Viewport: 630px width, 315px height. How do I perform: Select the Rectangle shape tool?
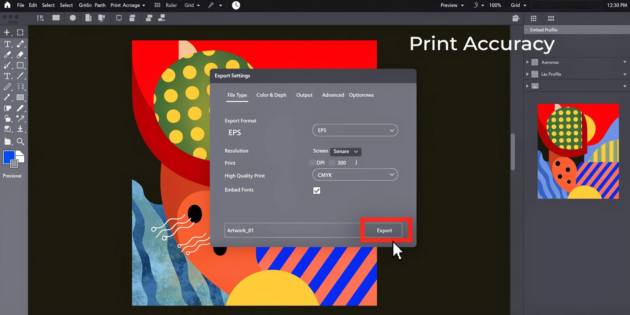point(20,65)
